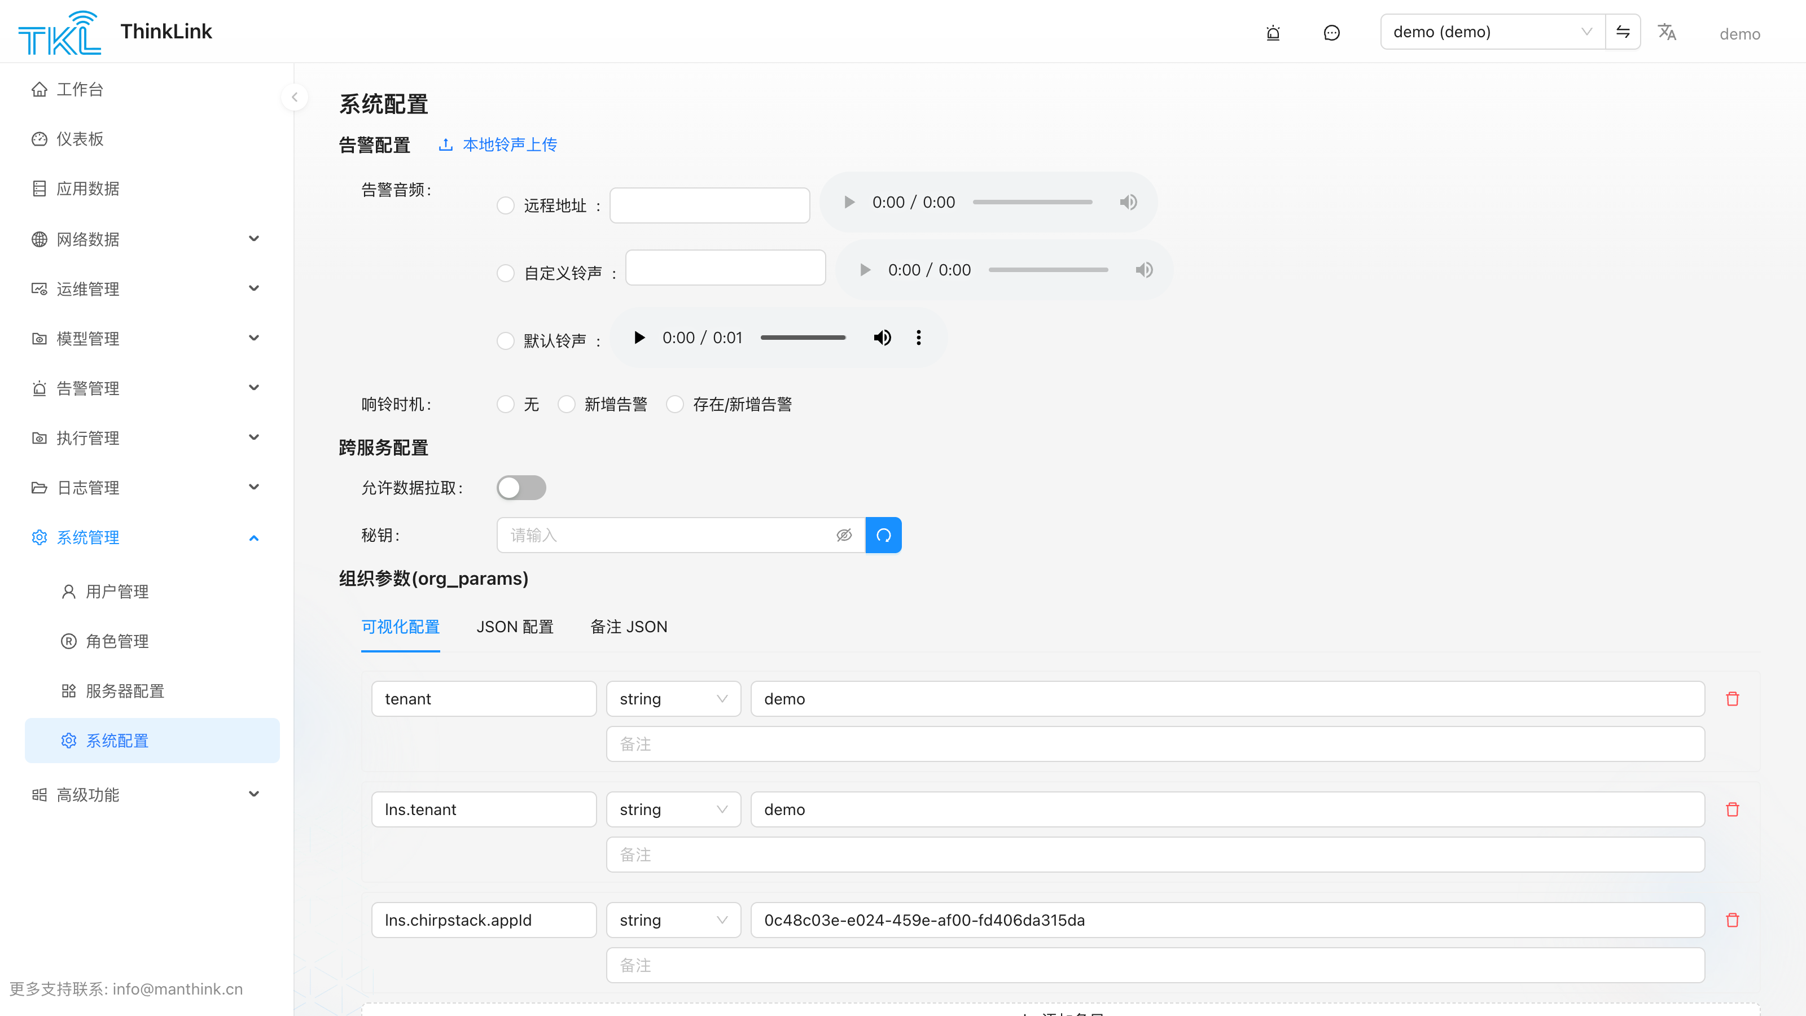Click the custom ringtone audio seek bar
This screenshot has width=1806, height=1016.
click(x=1048, y=270)
